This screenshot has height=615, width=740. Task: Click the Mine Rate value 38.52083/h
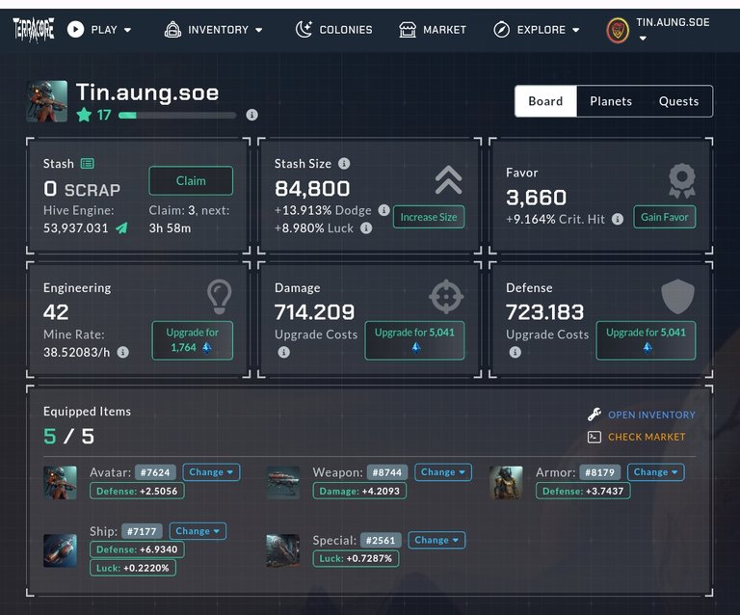pyautogui.click(x=76, y=353)
